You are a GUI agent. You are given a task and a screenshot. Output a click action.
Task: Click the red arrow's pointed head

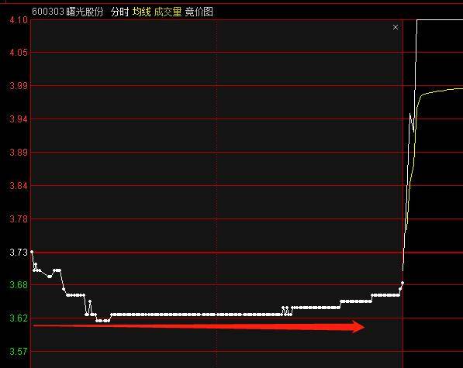(358, 327)
